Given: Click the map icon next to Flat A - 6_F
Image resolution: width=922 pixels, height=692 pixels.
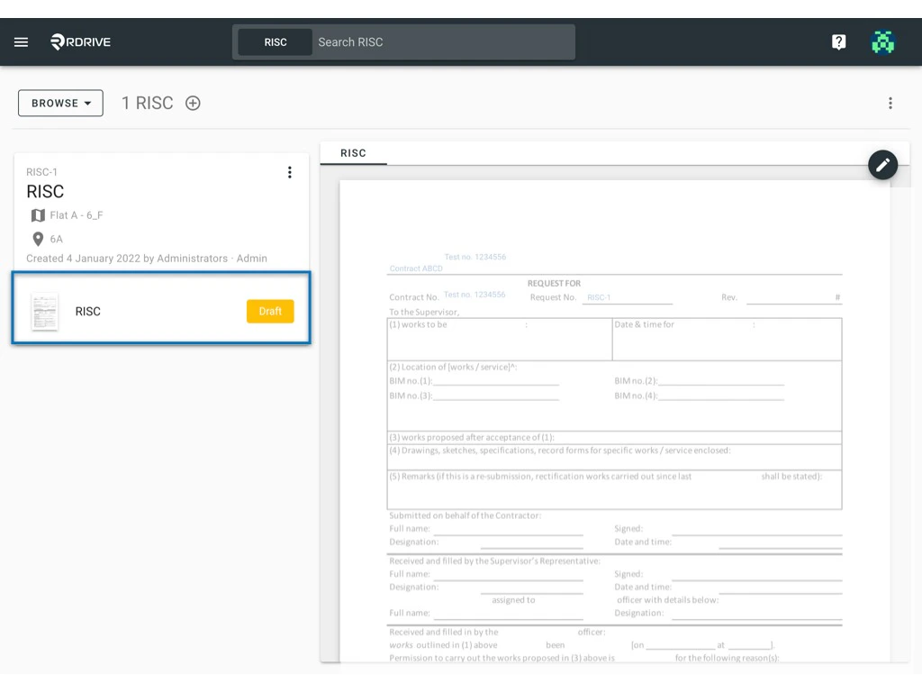Looking at the screenshot, I should pyautogui.click(x=36, y=215).
